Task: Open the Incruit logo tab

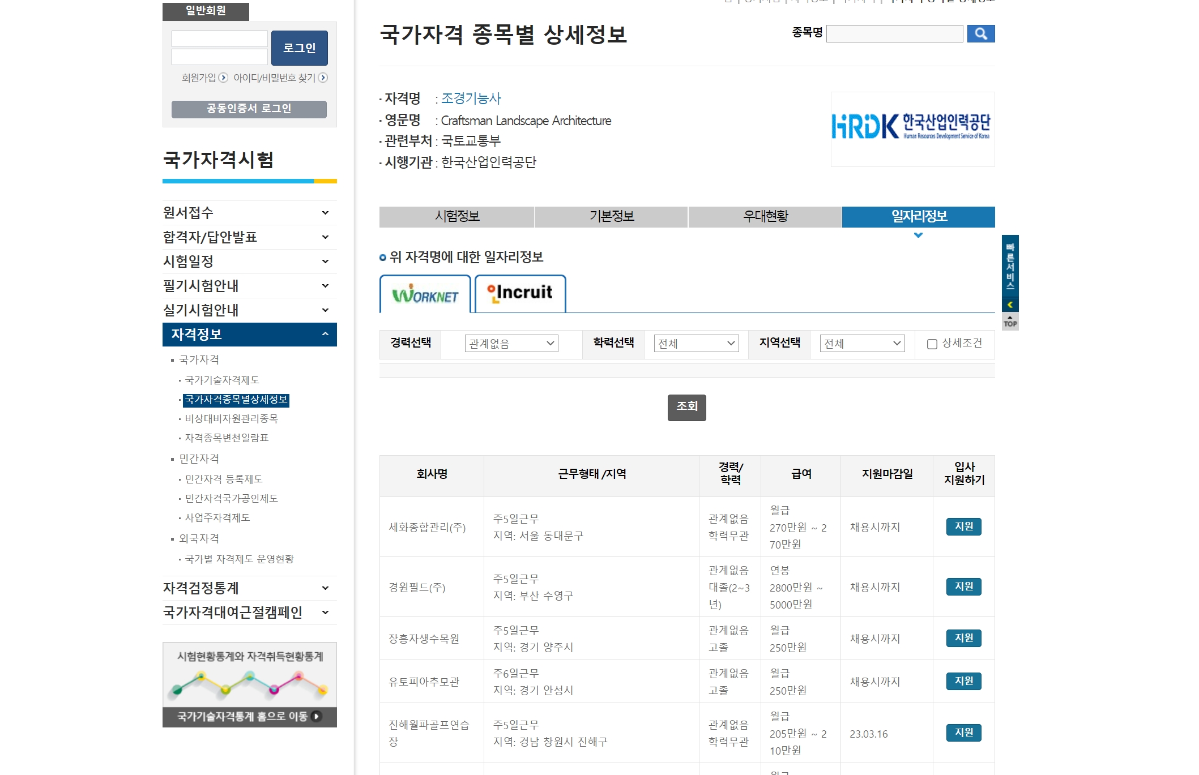Action: [520, 293]
